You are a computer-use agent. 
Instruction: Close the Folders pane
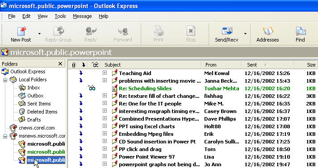[x=60, y=64]
